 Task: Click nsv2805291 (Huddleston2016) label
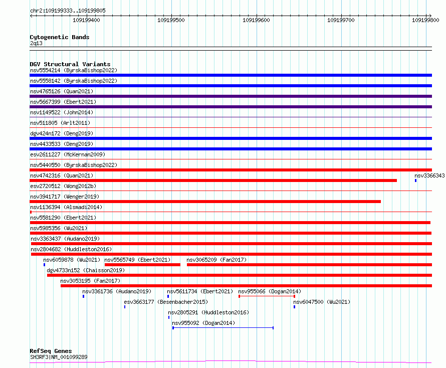(208, 312)
